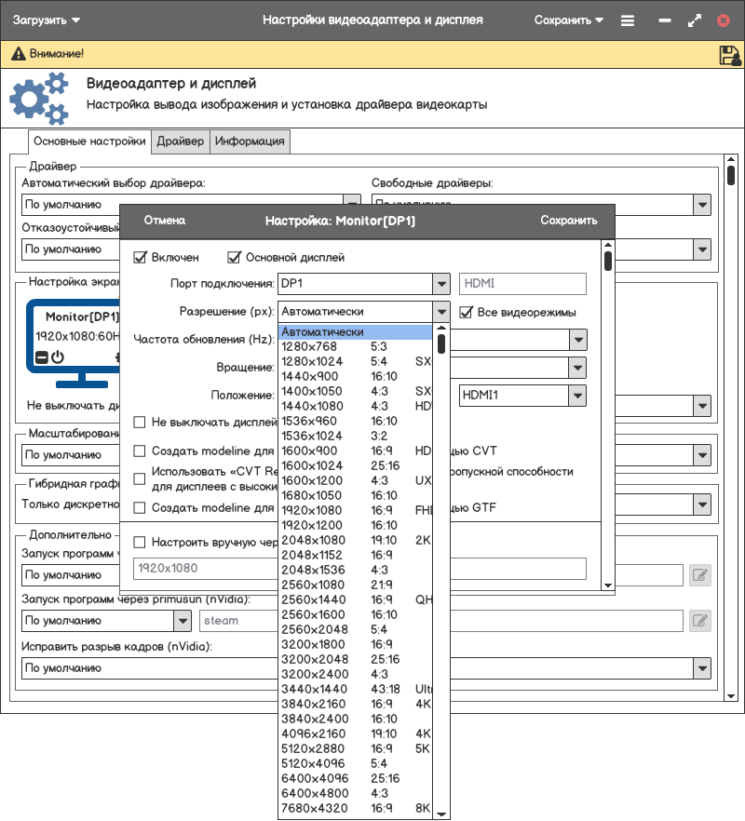Click the power icon on the monitor thumbnail
This screenshot has width=745, height=821.
pyautogui.click(x=58, y=357)
